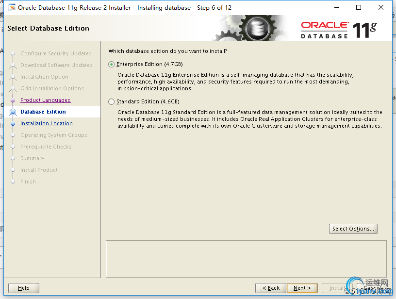Click the Product Languages step marker

[x=13, y=100]
